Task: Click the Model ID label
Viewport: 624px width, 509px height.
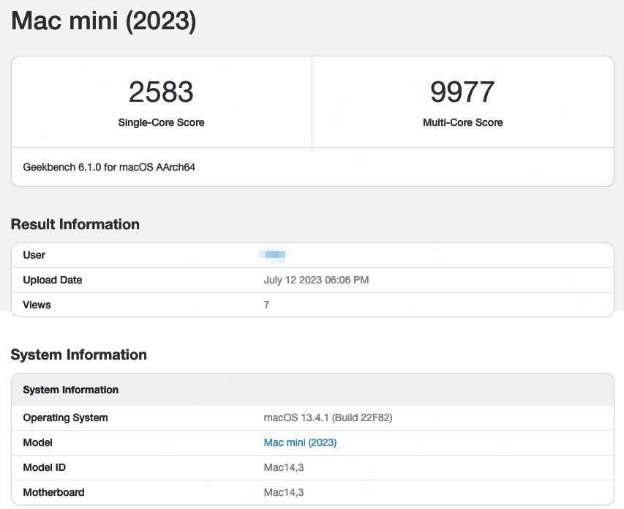Action: coord(45,467)
